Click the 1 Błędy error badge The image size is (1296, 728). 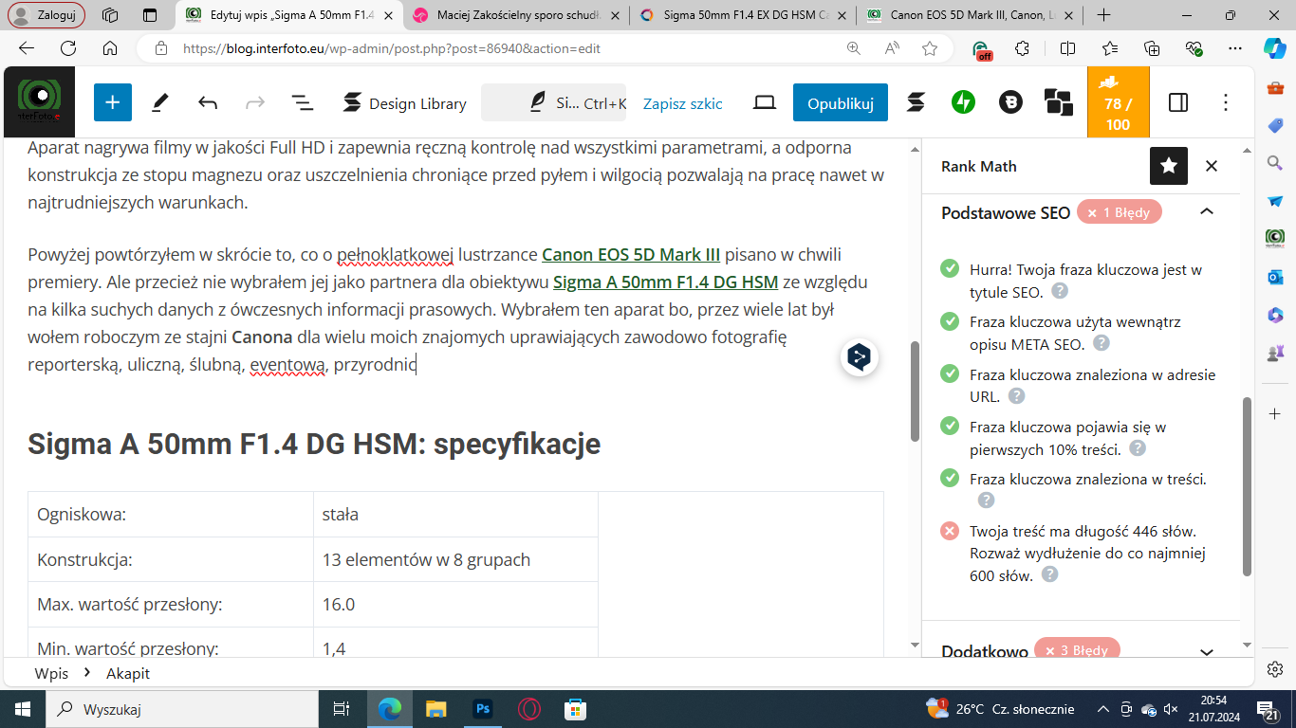(1120, 212)
